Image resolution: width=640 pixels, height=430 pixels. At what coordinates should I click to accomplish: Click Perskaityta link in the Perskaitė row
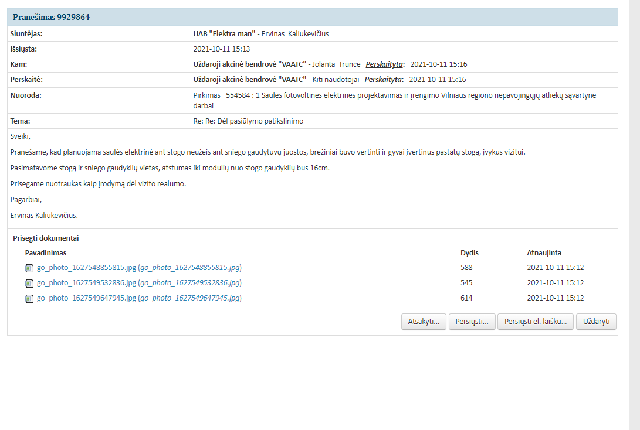click(x=383, y=80)
